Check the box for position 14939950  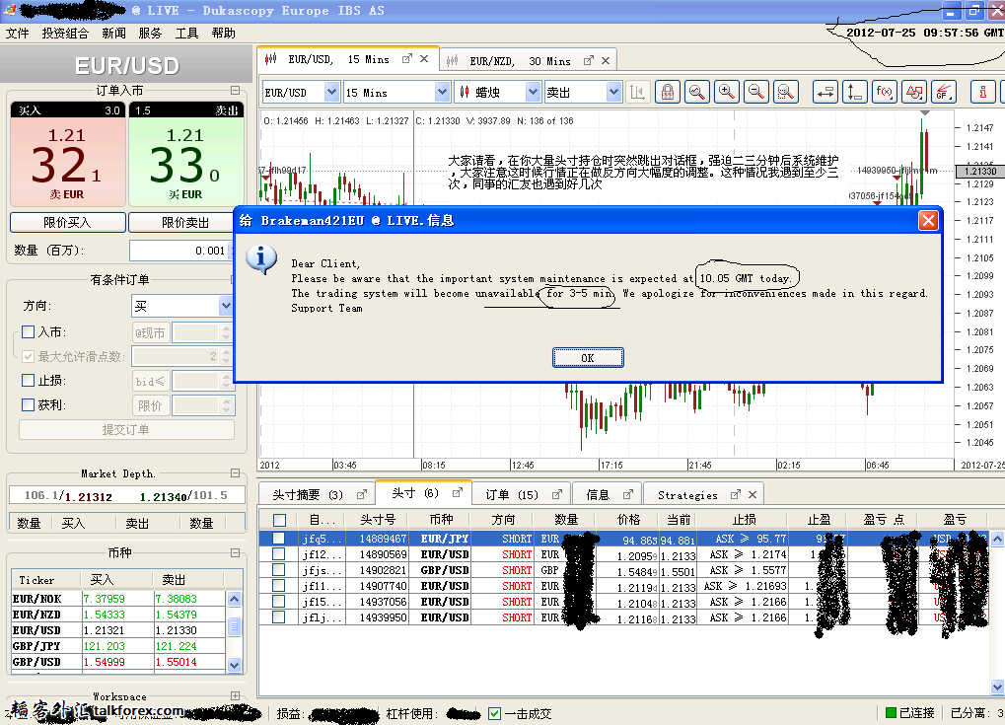[x=278, y=616]
